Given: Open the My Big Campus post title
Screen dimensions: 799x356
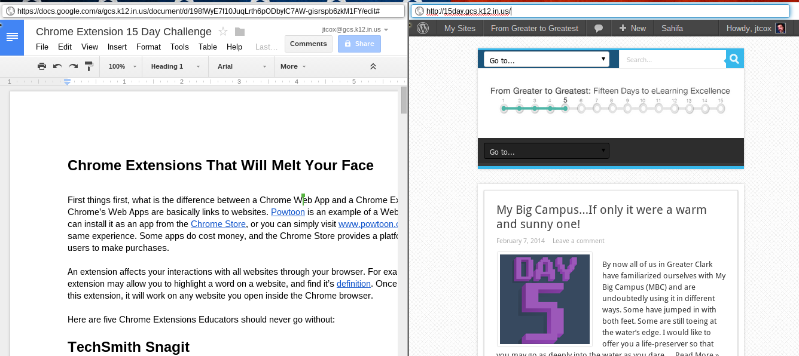Looking at the screenshot, I should click(602, 217).
